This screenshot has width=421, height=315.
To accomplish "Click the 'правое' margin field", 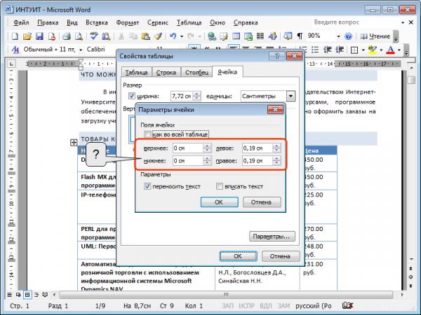I will coord(258,161).
